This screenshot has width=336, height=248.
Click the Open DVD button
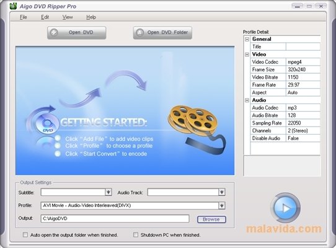click(77, 33)
